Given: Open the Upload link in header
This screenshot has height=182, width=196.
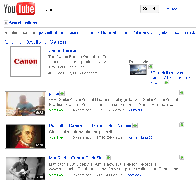Looking at the screenshot, I should coord(191,9).
